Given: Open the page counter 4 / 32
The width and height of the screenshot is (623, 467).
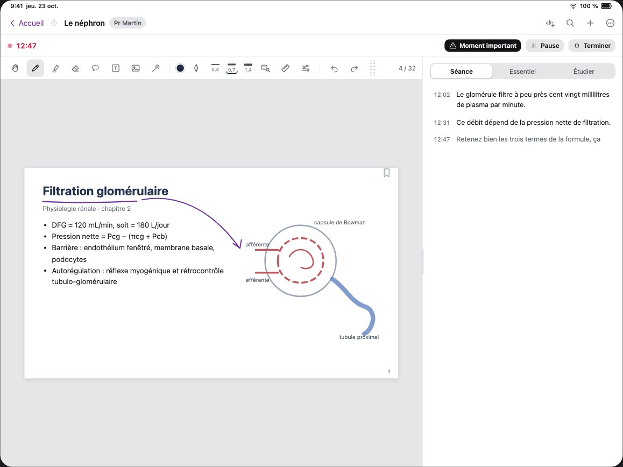Looking at the screenshot, I should point(407,68).
